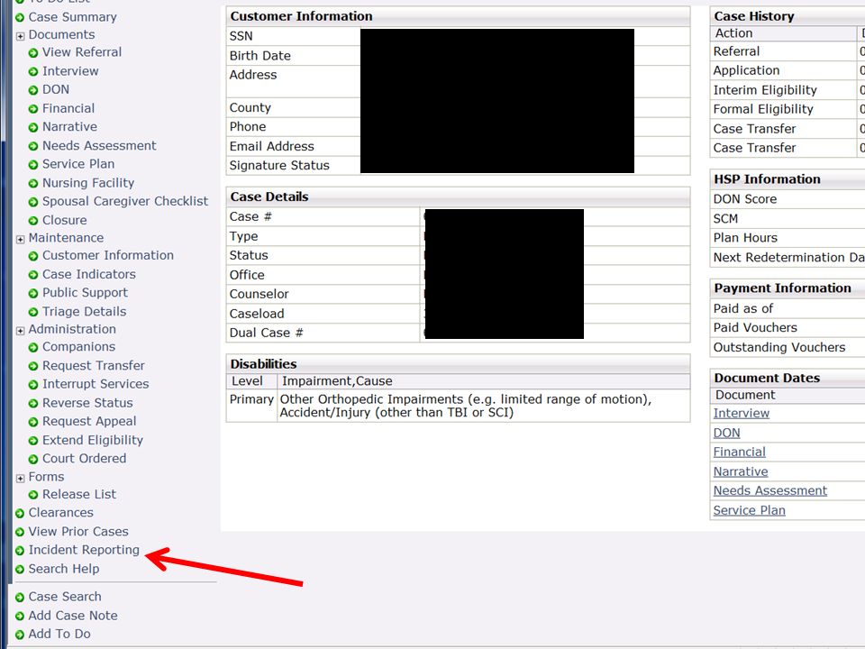Click the green icon beside Incident Reporting

(20, 551)
